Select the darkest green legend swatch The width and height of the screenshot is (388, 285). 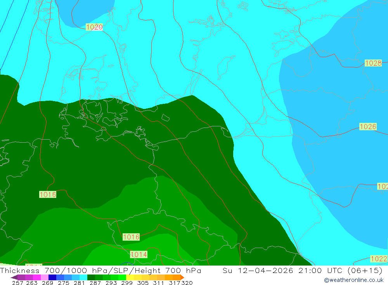(x=91, y=277)
